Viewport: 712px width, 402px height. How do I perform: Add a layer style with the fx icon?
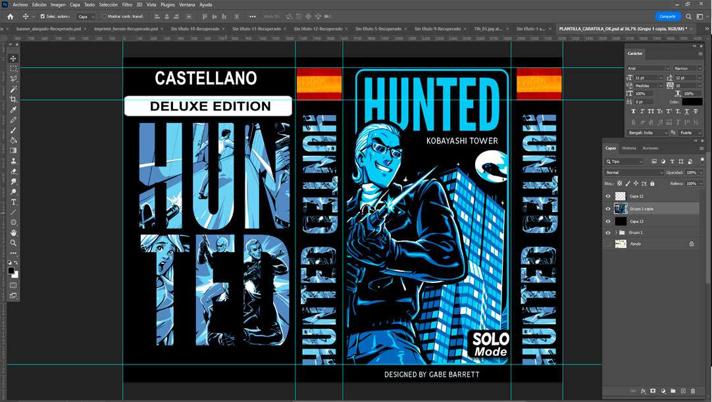643,391
